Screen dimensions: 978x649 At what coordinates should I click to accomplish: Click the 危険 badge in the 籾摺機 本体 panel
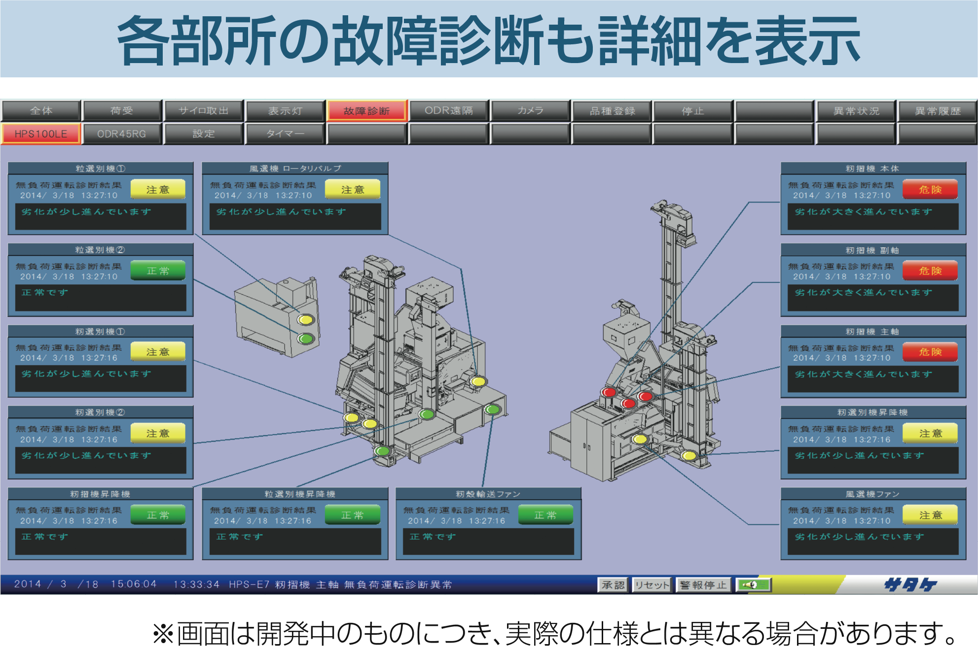930,189
